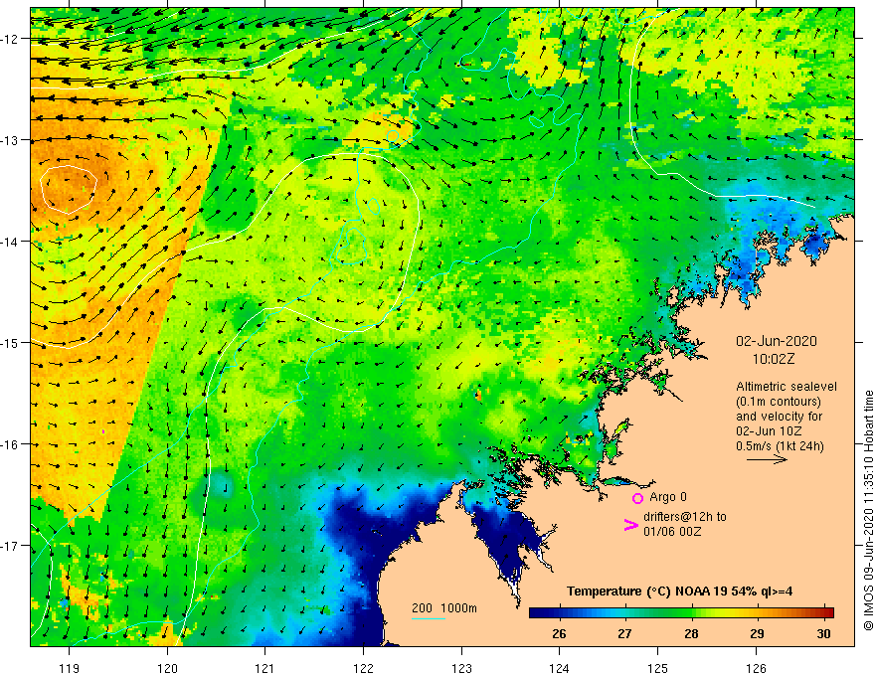875x676 pixels.
Task: Click the 'Argo 0' label
Action: [x=668, y=497]
